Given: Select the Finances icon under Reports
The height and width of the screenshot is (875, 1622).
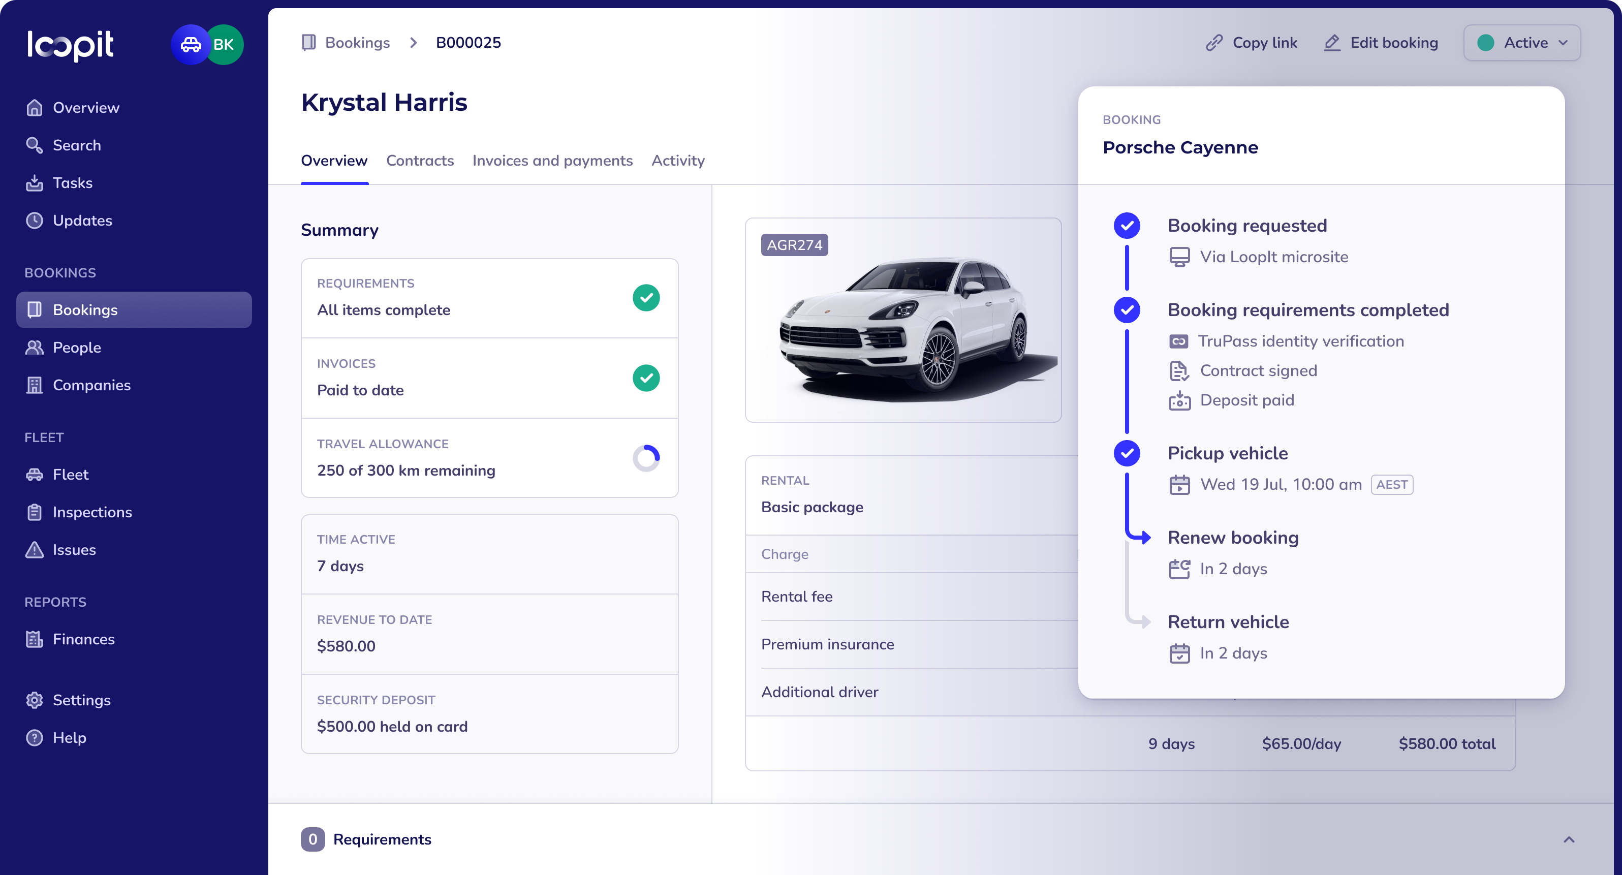Looking at the screenshot, I should [35, 638].
